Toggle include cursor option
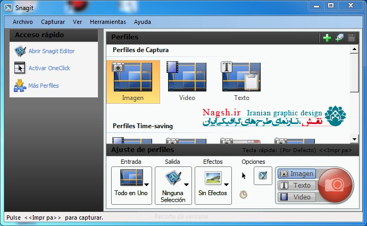The width and height of the screenshot is (367, 226). tap(244, 175)
